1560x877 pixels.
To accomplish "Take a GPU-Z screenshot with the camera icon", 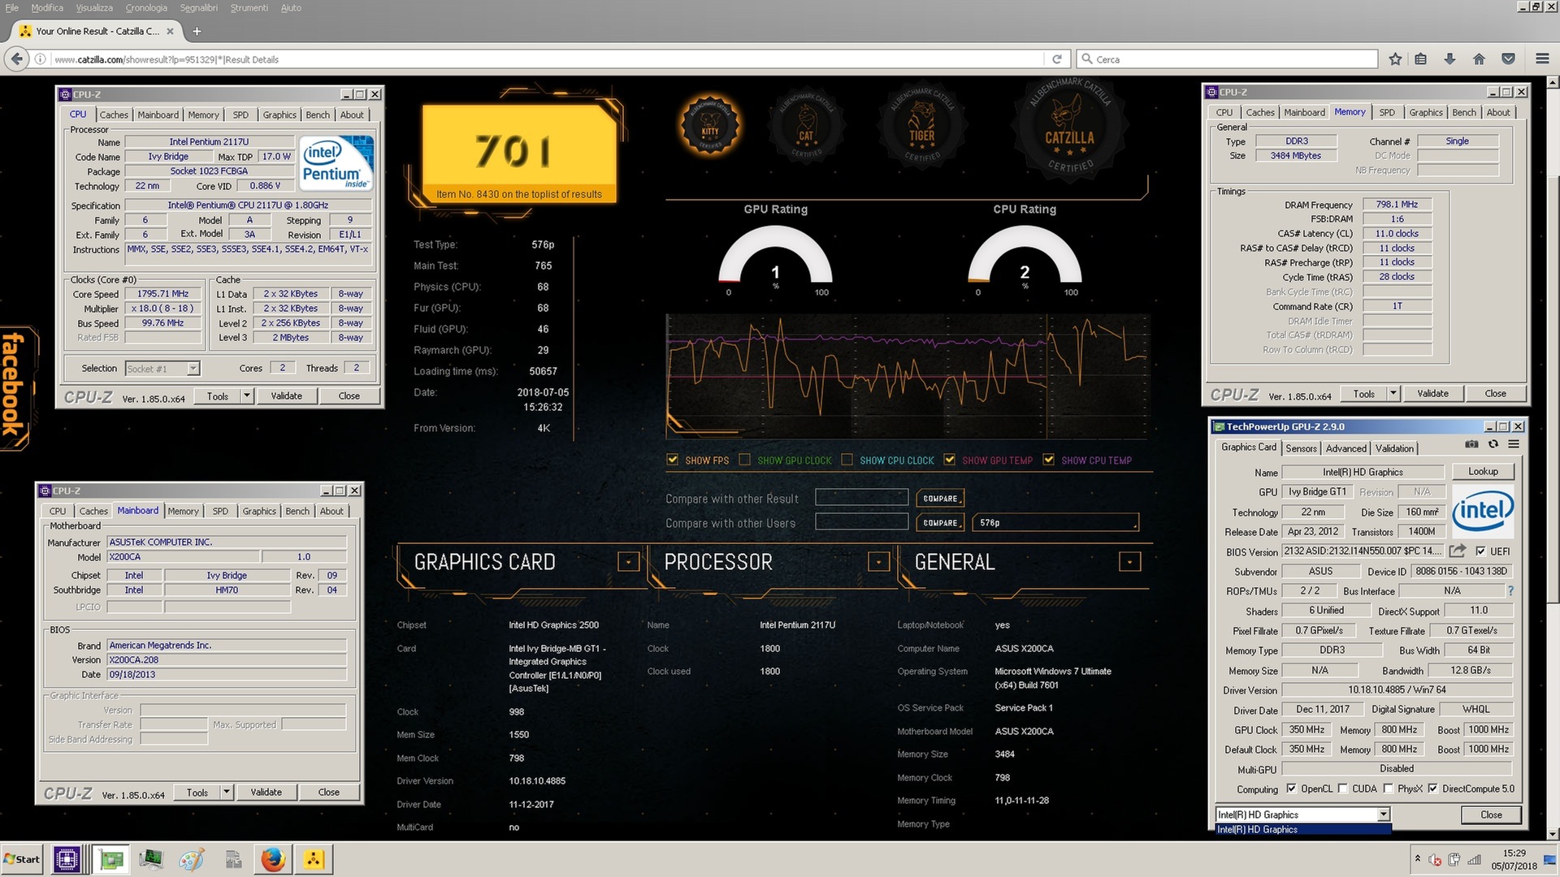I will [x=1471, y=444].
